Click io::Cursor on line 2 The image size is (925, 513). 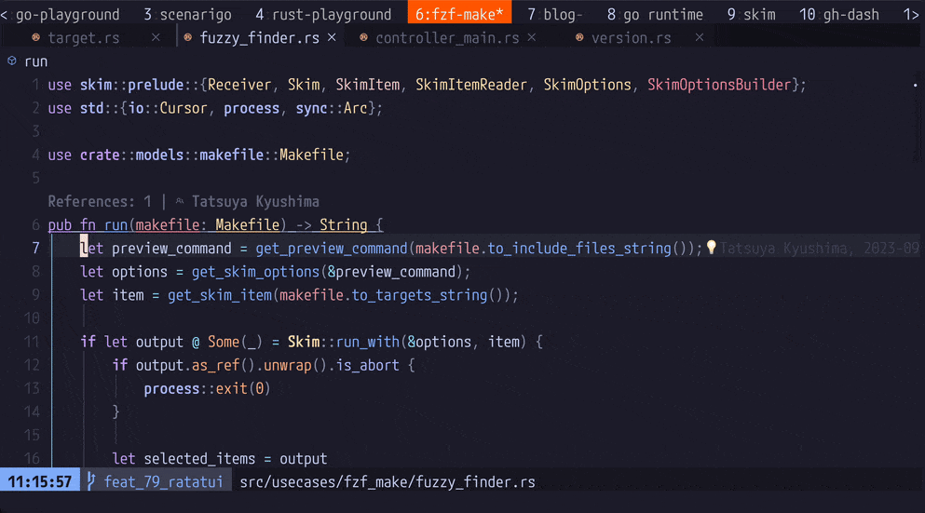pos(168,109)
